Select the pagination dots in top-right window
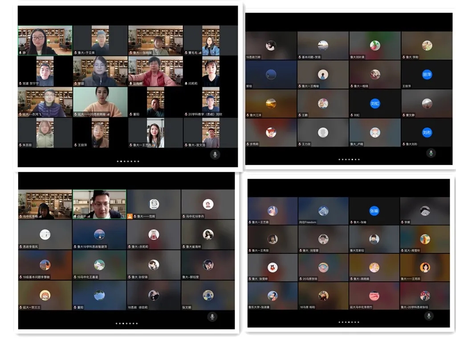 [x=349, y=159]
